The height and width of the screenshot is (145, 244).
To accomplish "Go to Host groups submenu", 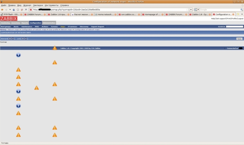I will click(6, 27).
